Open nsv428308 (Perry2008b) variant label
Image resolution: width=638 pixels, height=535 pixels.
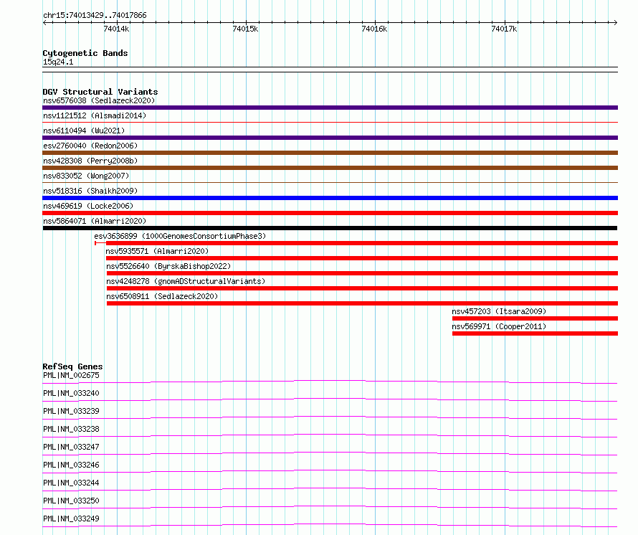pos(90,161)
